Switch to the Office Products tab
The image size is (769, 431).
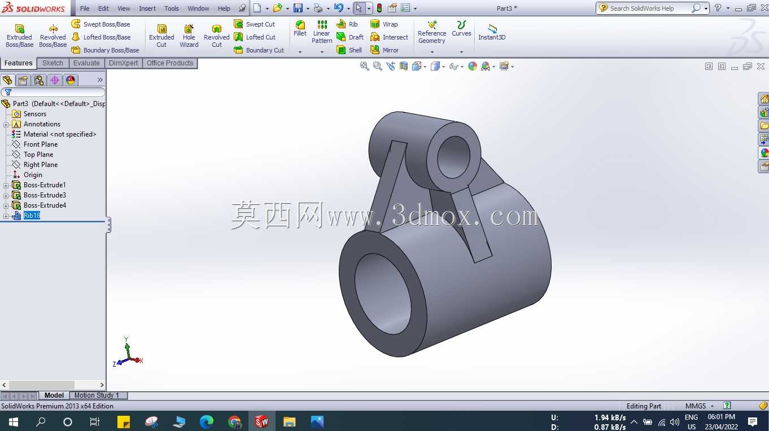click(170, 63)
